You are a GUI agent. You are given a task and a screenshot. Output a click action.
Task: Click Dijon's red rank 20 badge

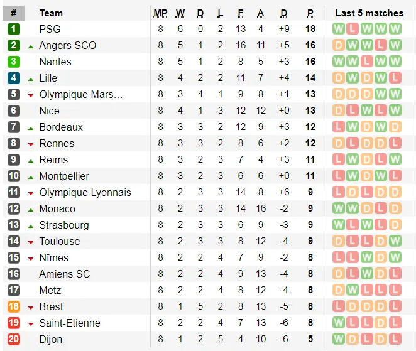coord(14,339)
